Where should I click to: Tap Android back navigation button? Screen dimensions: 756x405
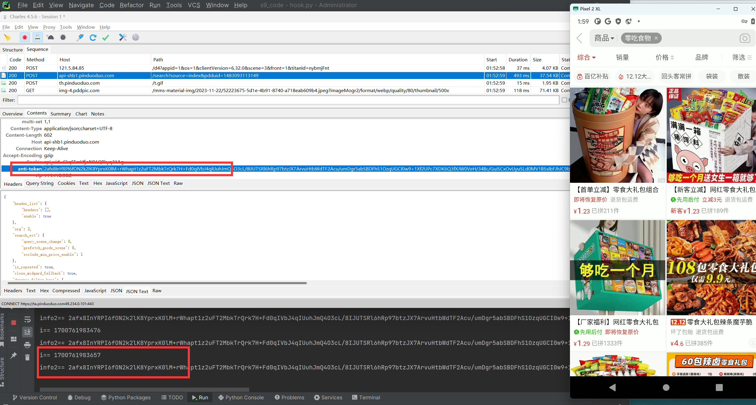pos(612,388)
